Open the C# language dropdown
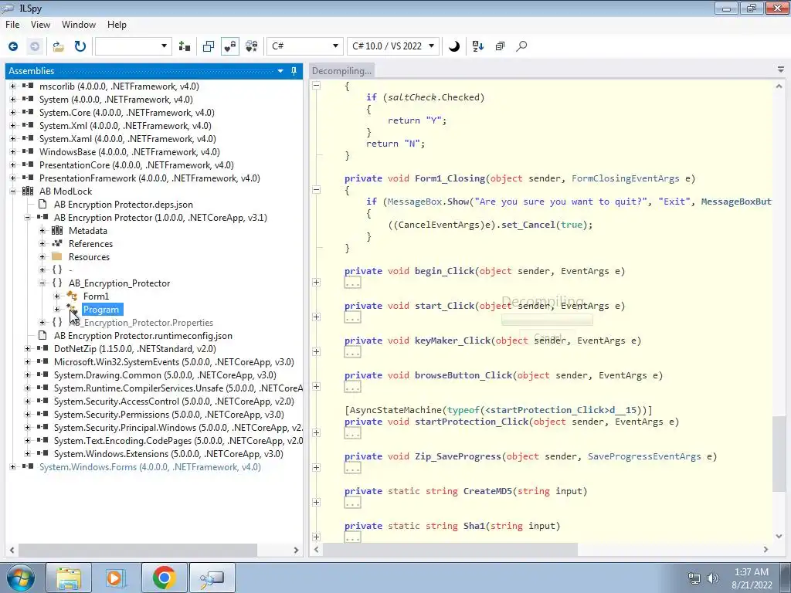The image size is (791, 593). [x=304, y=46]
